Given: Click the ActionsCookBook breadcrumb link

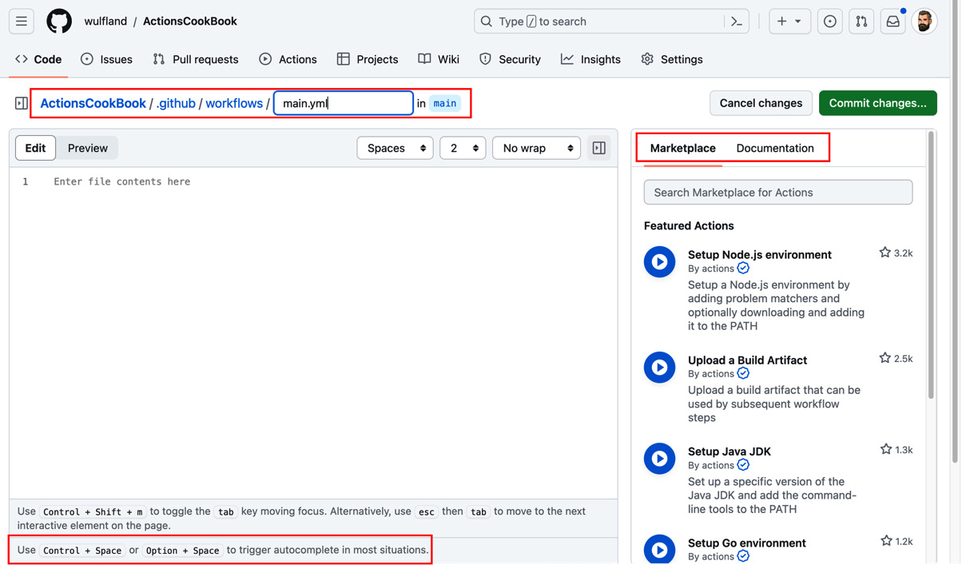Looking at the screenshot, I should coord(93,103).
